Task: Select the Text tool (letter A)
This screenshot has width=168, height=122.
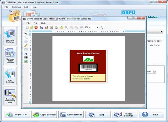Action: tap(26, 54)
